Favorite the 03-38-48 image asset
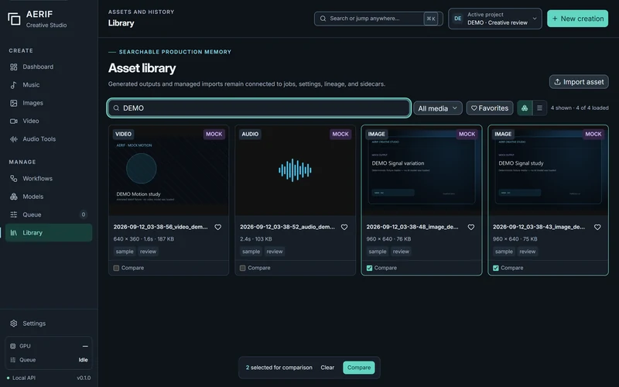The height and width of the screenshot is (387, 619). tap(471, 227)
